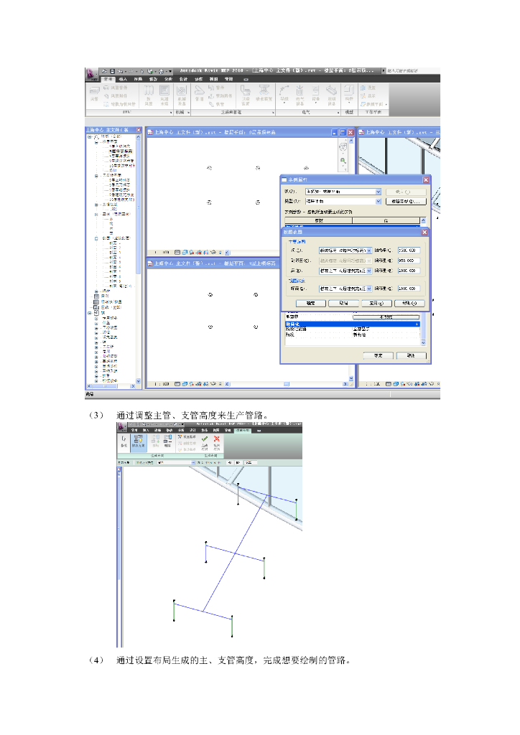
Task: Click the Duct tool icon in ribbon
Action: pos(94,92)
